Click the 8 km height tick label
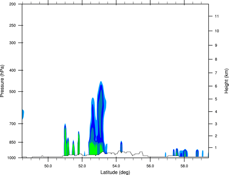The width and height of the screenshot is (229, 175). [x=216, y=59]
